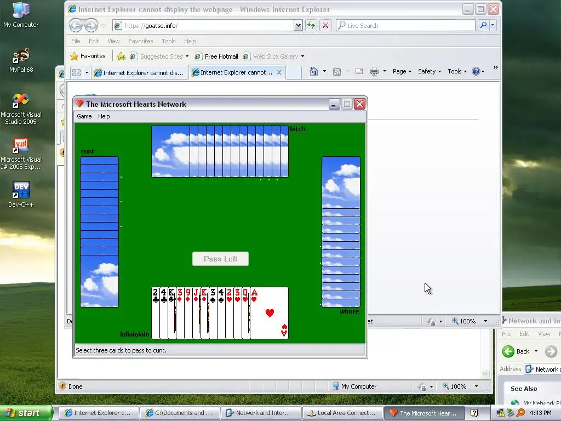Select the Ace of Hearts card

(269, 313)
